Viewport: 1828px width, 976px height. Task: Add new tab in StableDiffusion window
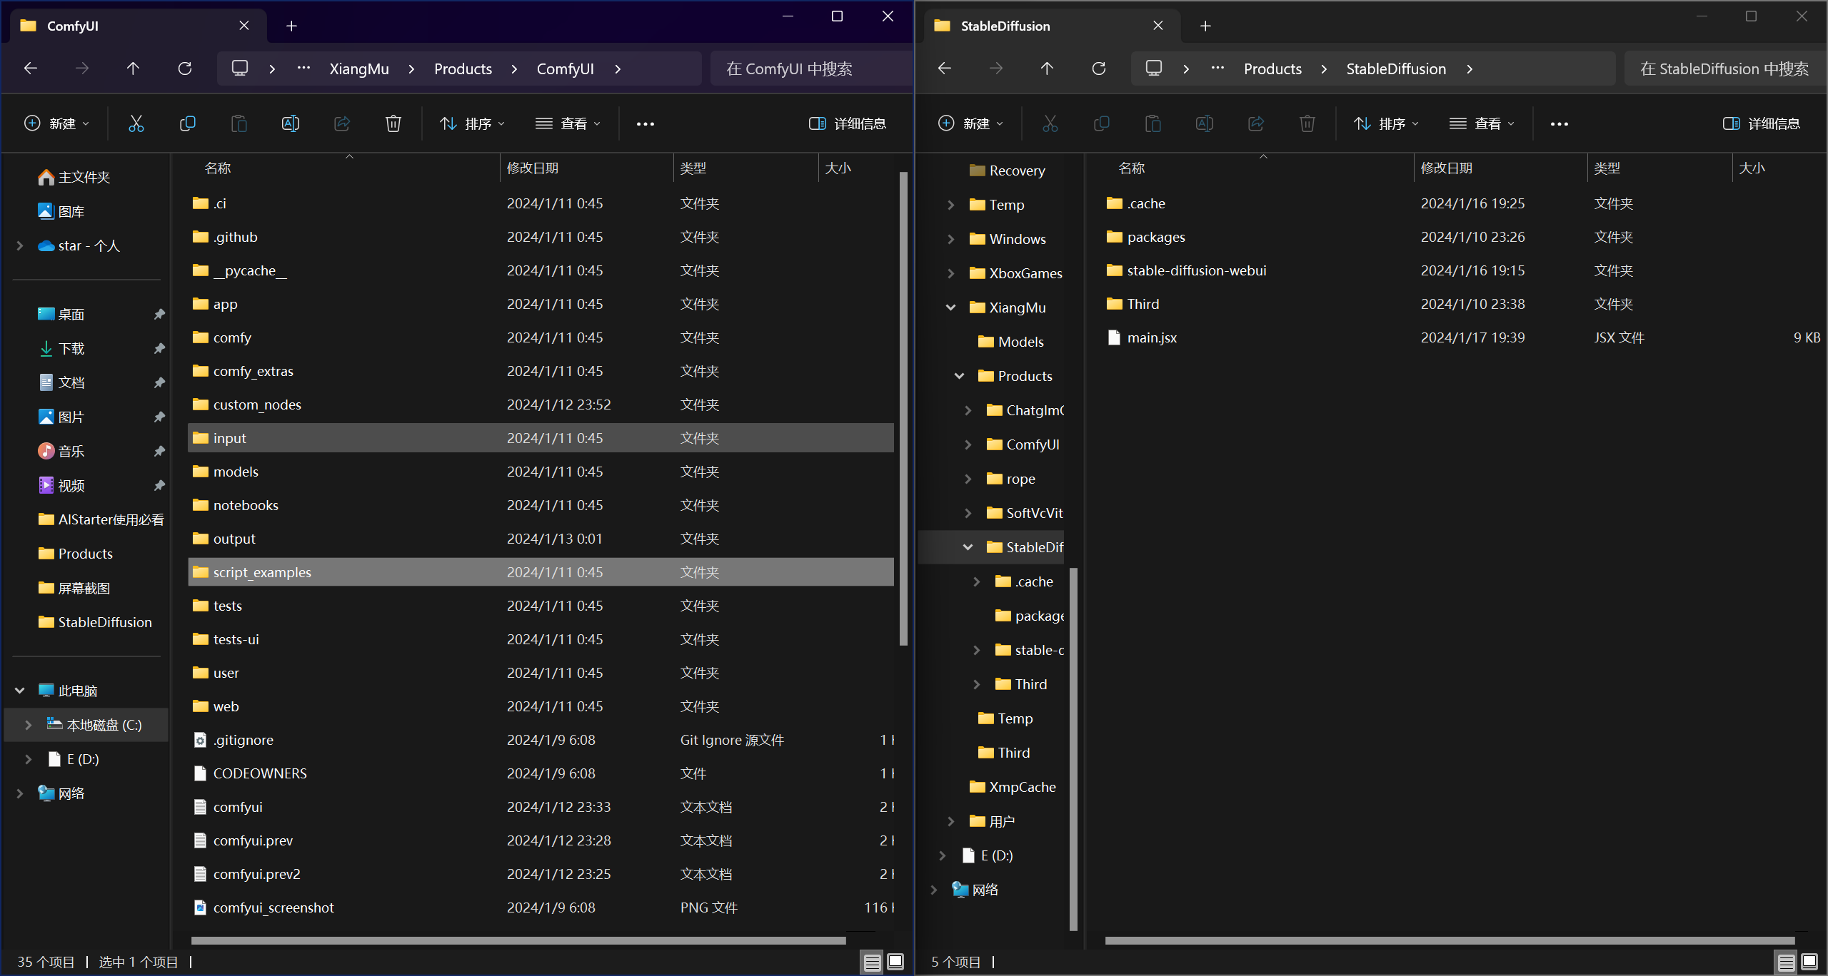(x=1205, y=26)
